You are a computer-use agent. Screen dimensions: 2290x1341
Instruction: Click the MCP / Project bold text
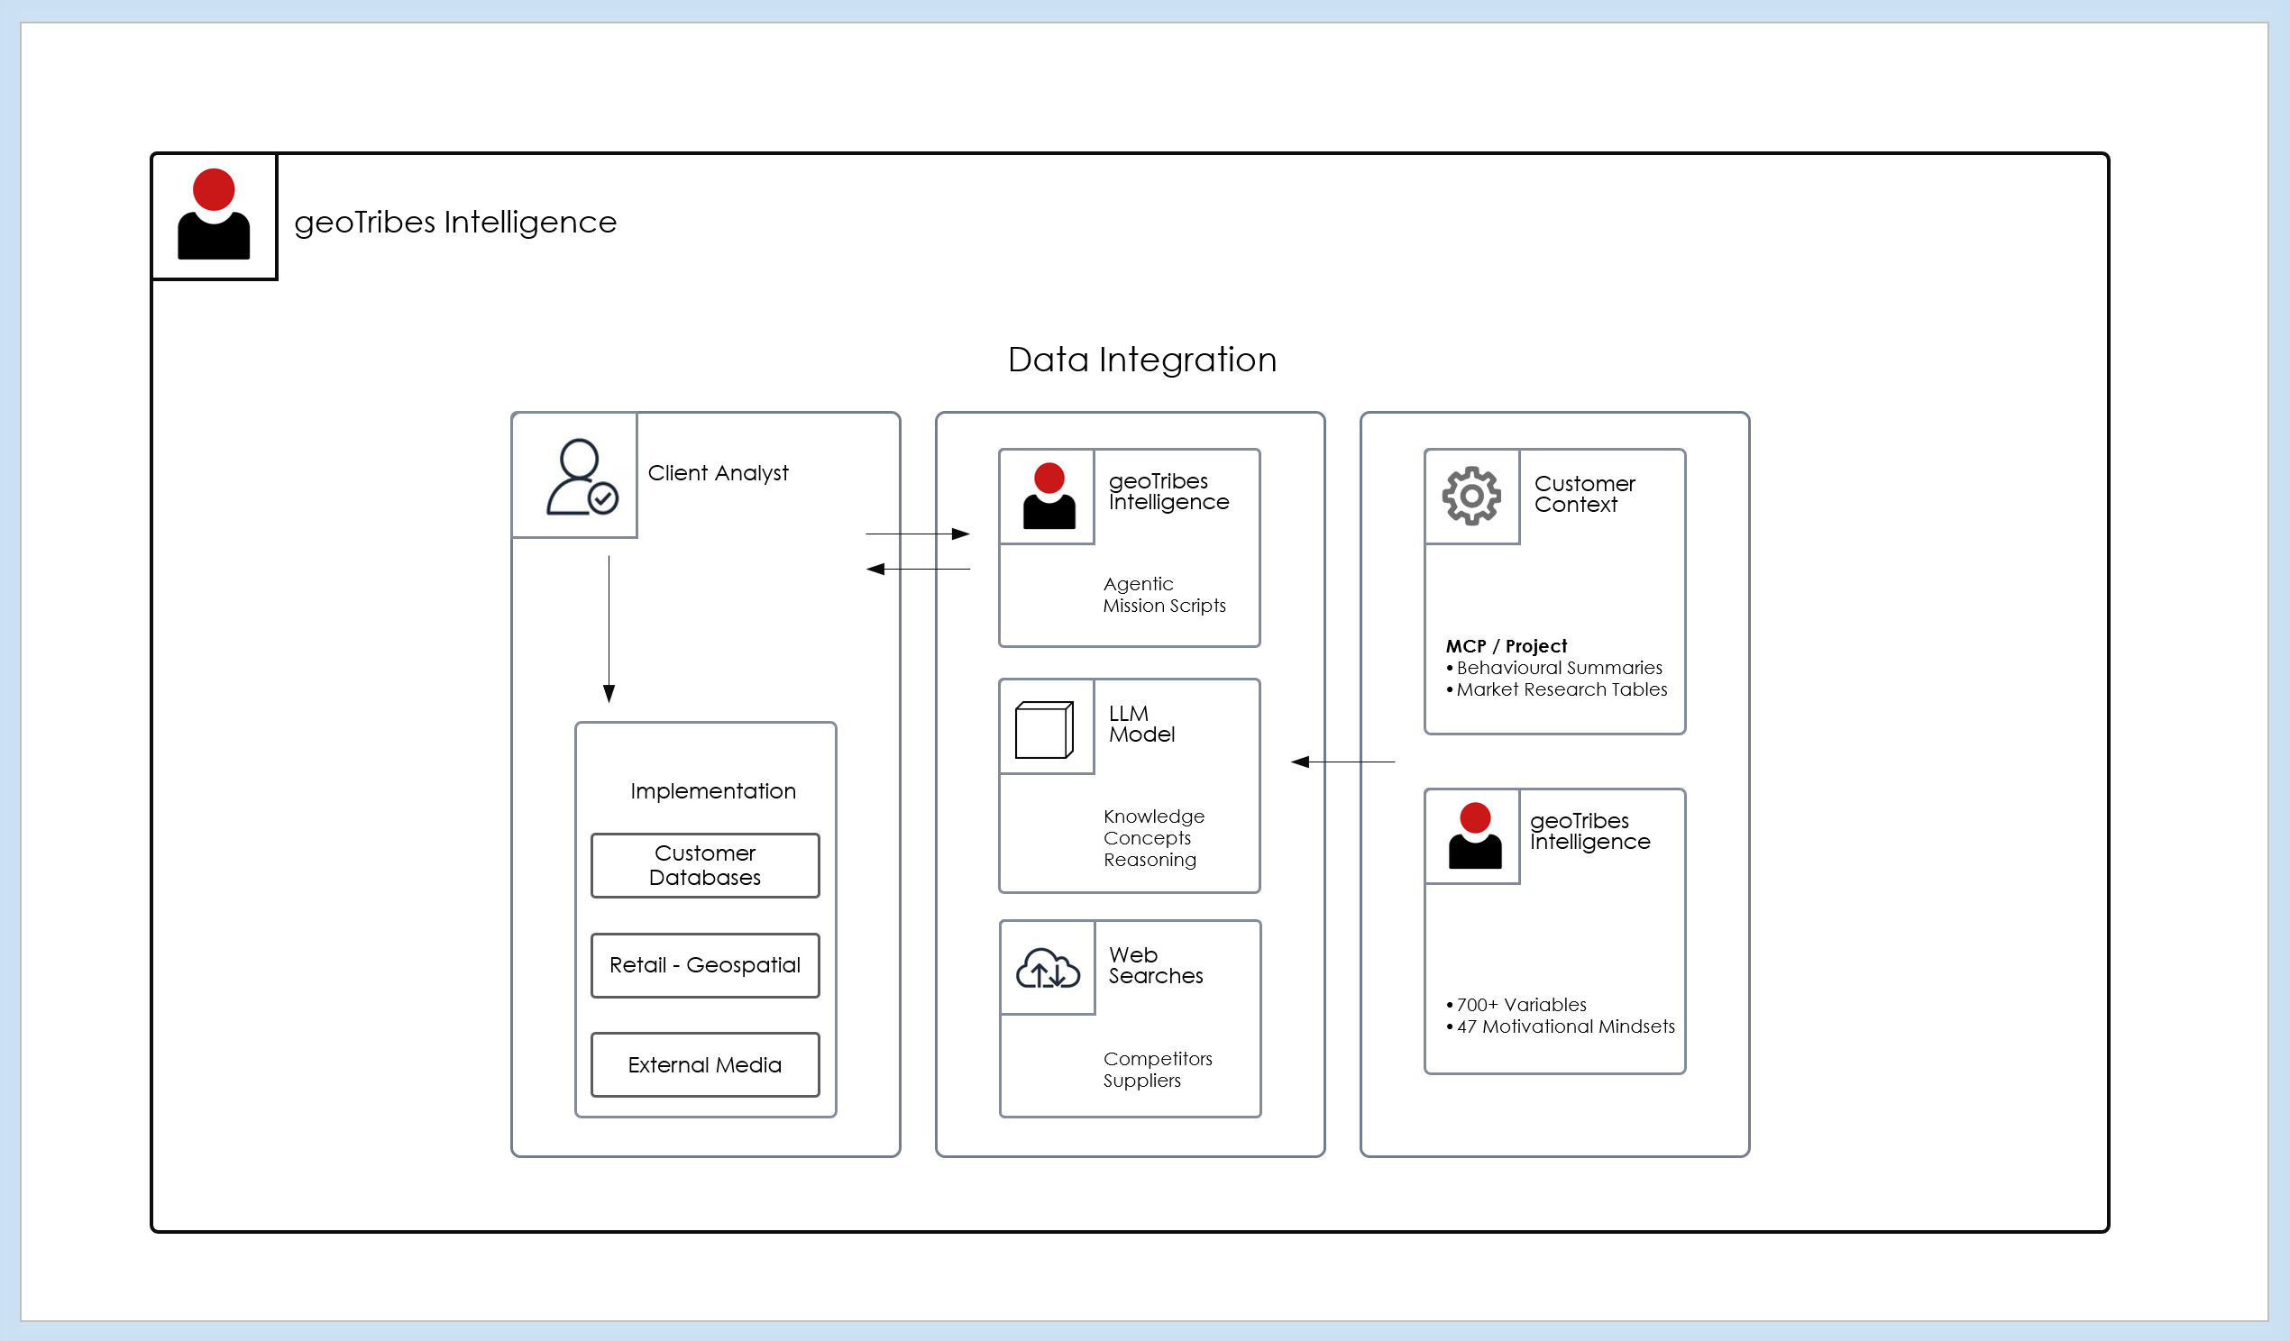[x=1506, y=646]
